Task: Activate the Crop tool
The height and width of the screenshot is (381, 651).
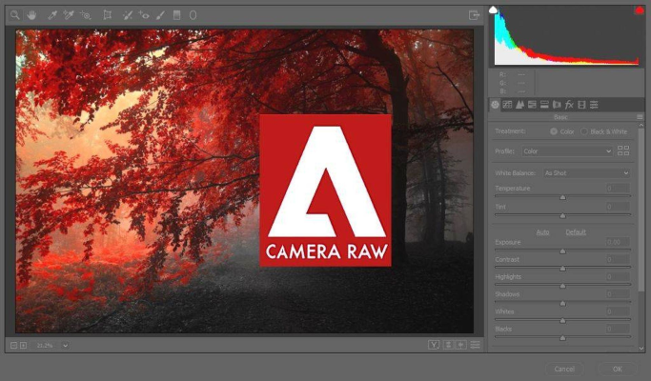Action: (107, 15)
